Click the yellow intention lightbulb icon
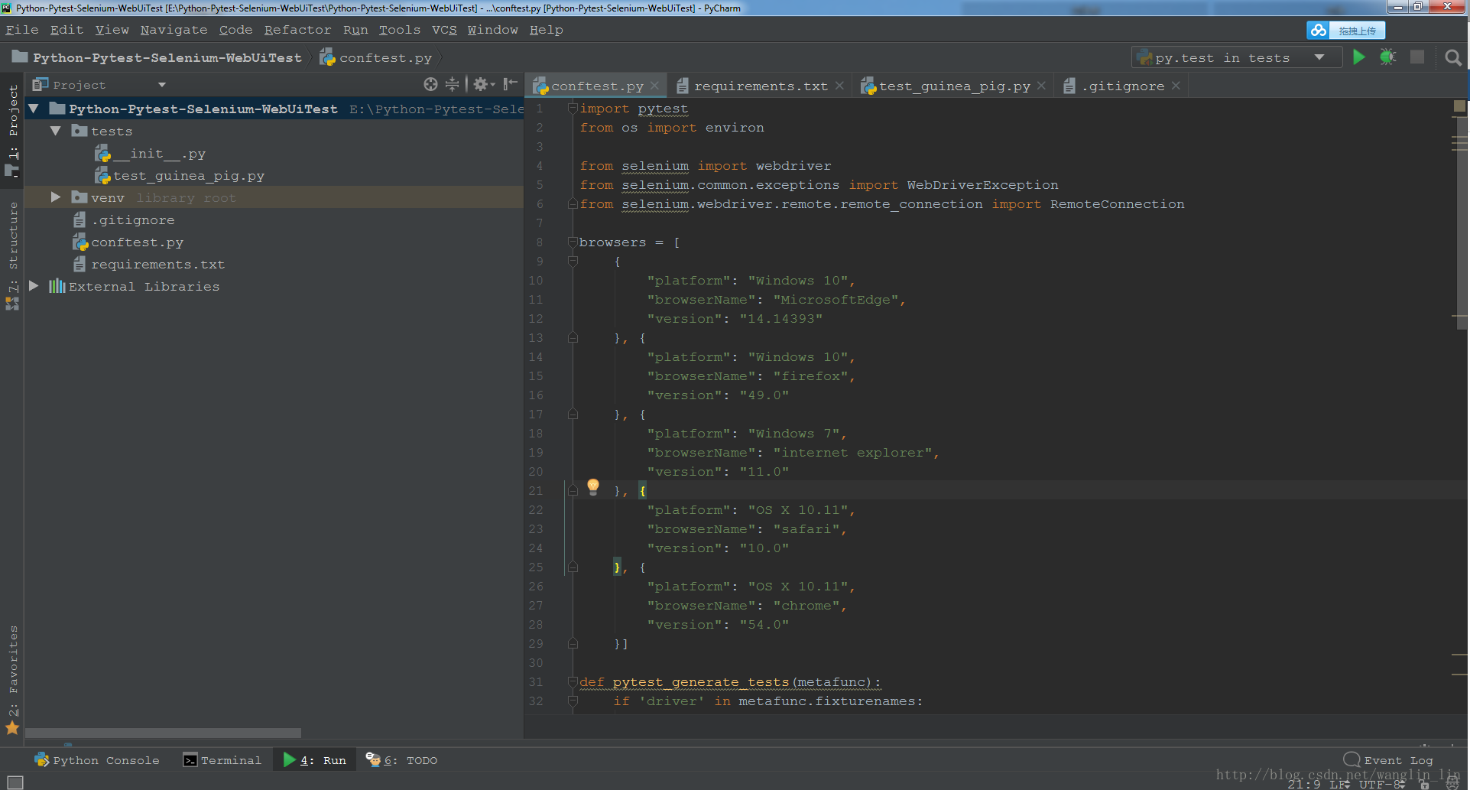 pyautogui.click(x=592, y=486)
